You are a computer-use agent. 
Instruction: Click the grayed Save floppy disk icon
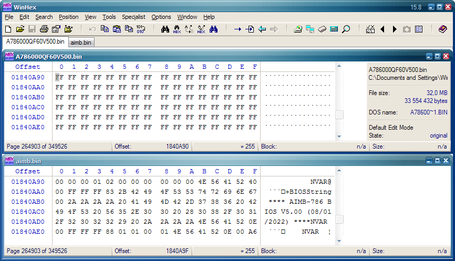pyautogui.click(x=32, y=29)
